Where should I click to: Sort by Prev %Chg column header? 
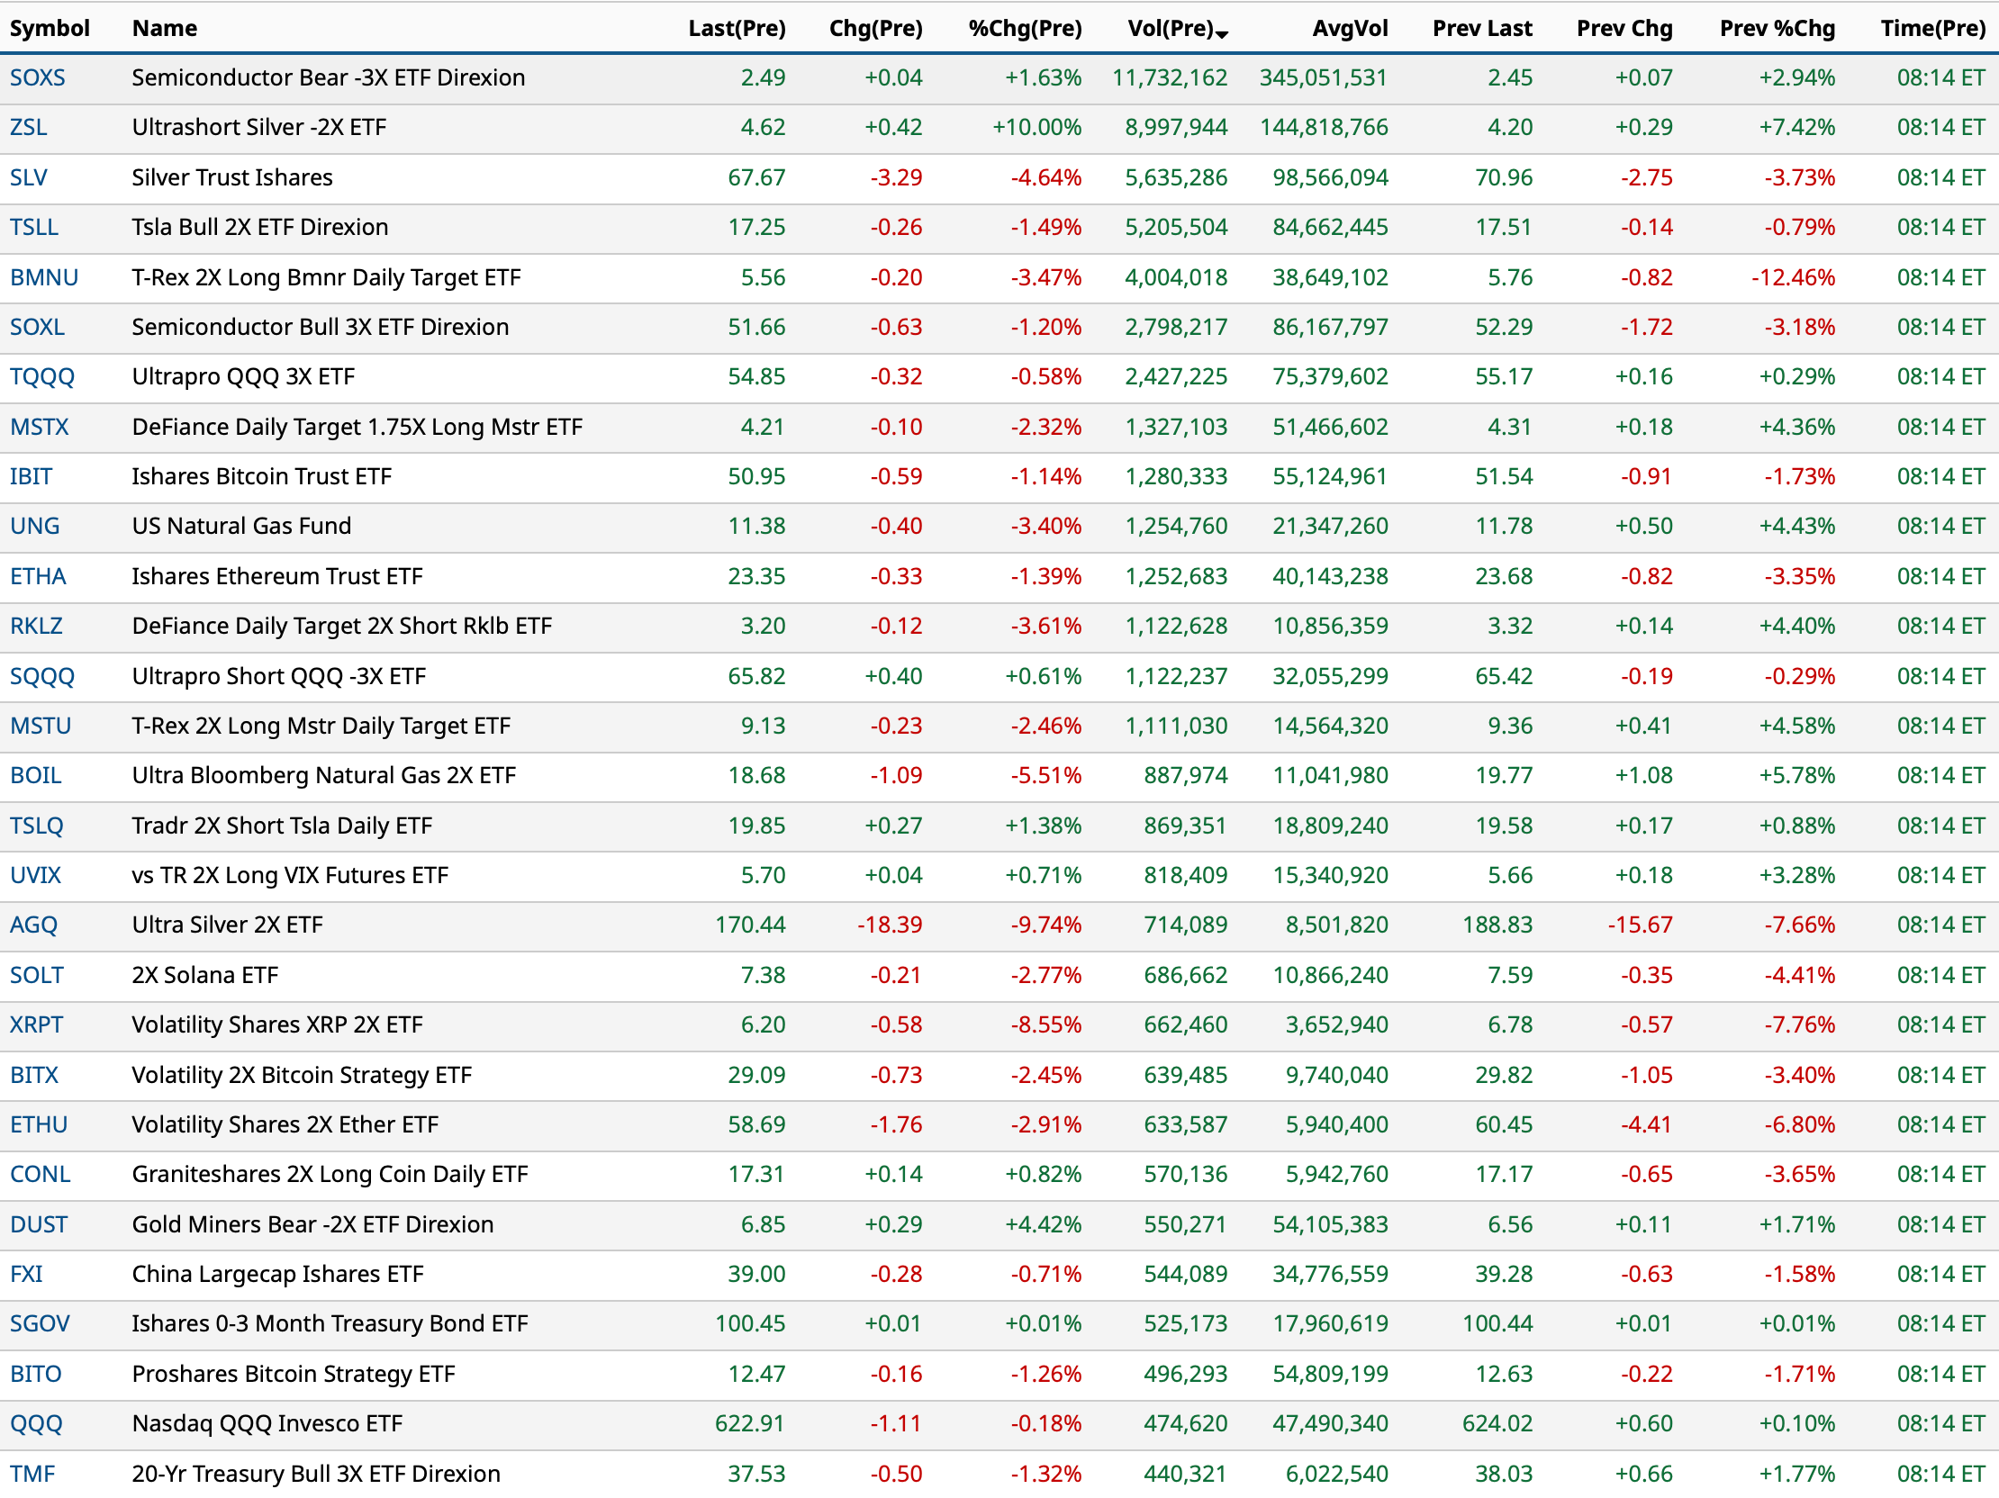point(1777,28)
